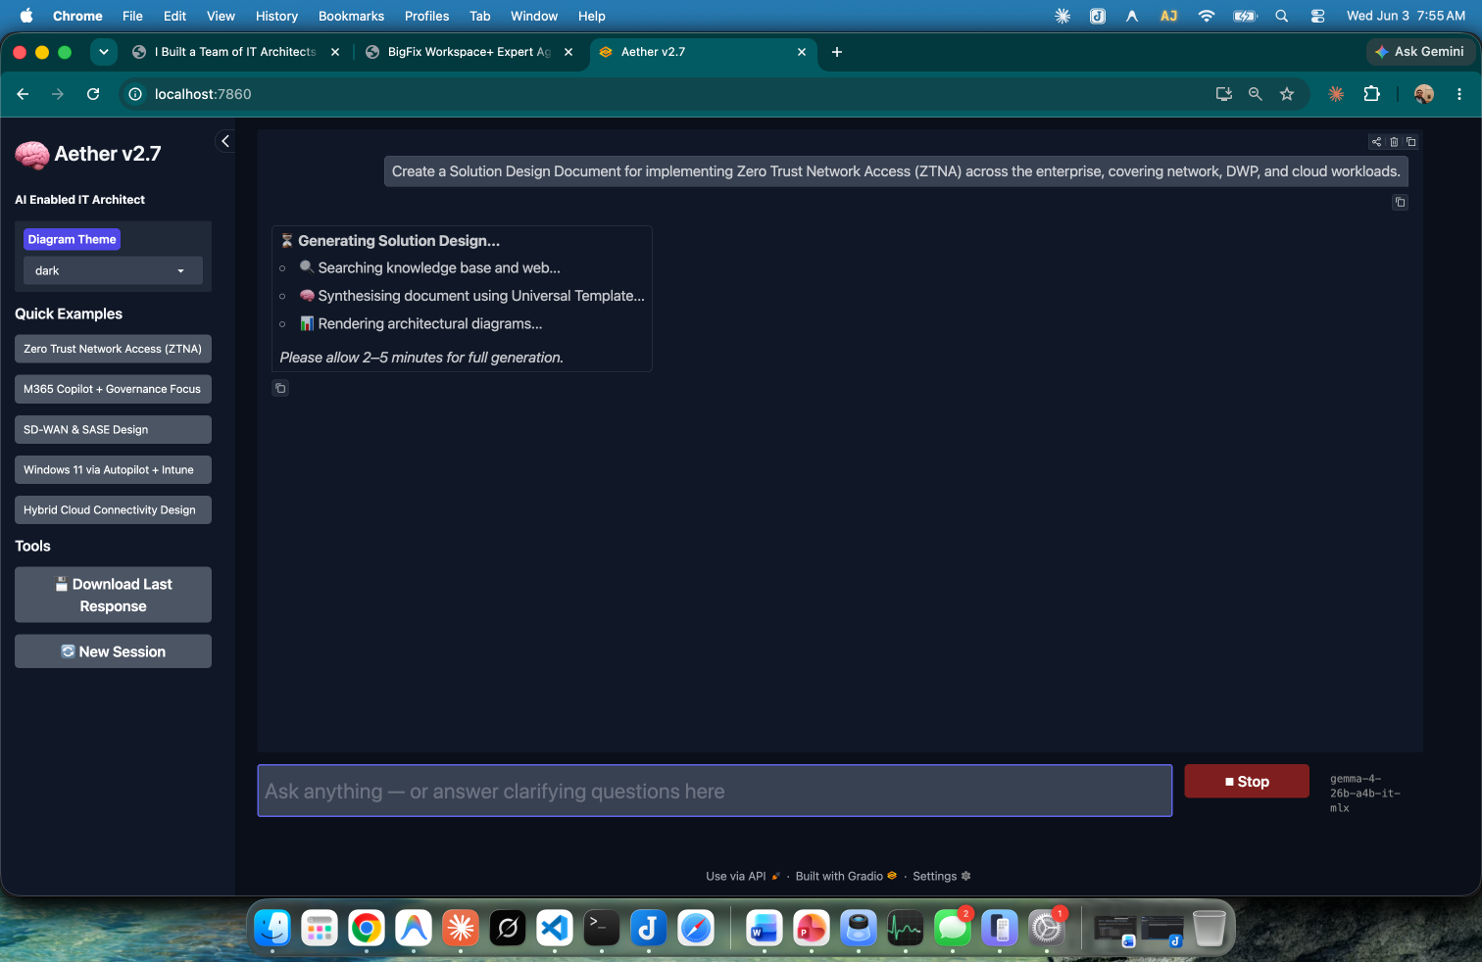This screenshot has height=962, width=1482.
Task: Focus the Ask anything input field
Action: tap(715, 791)
